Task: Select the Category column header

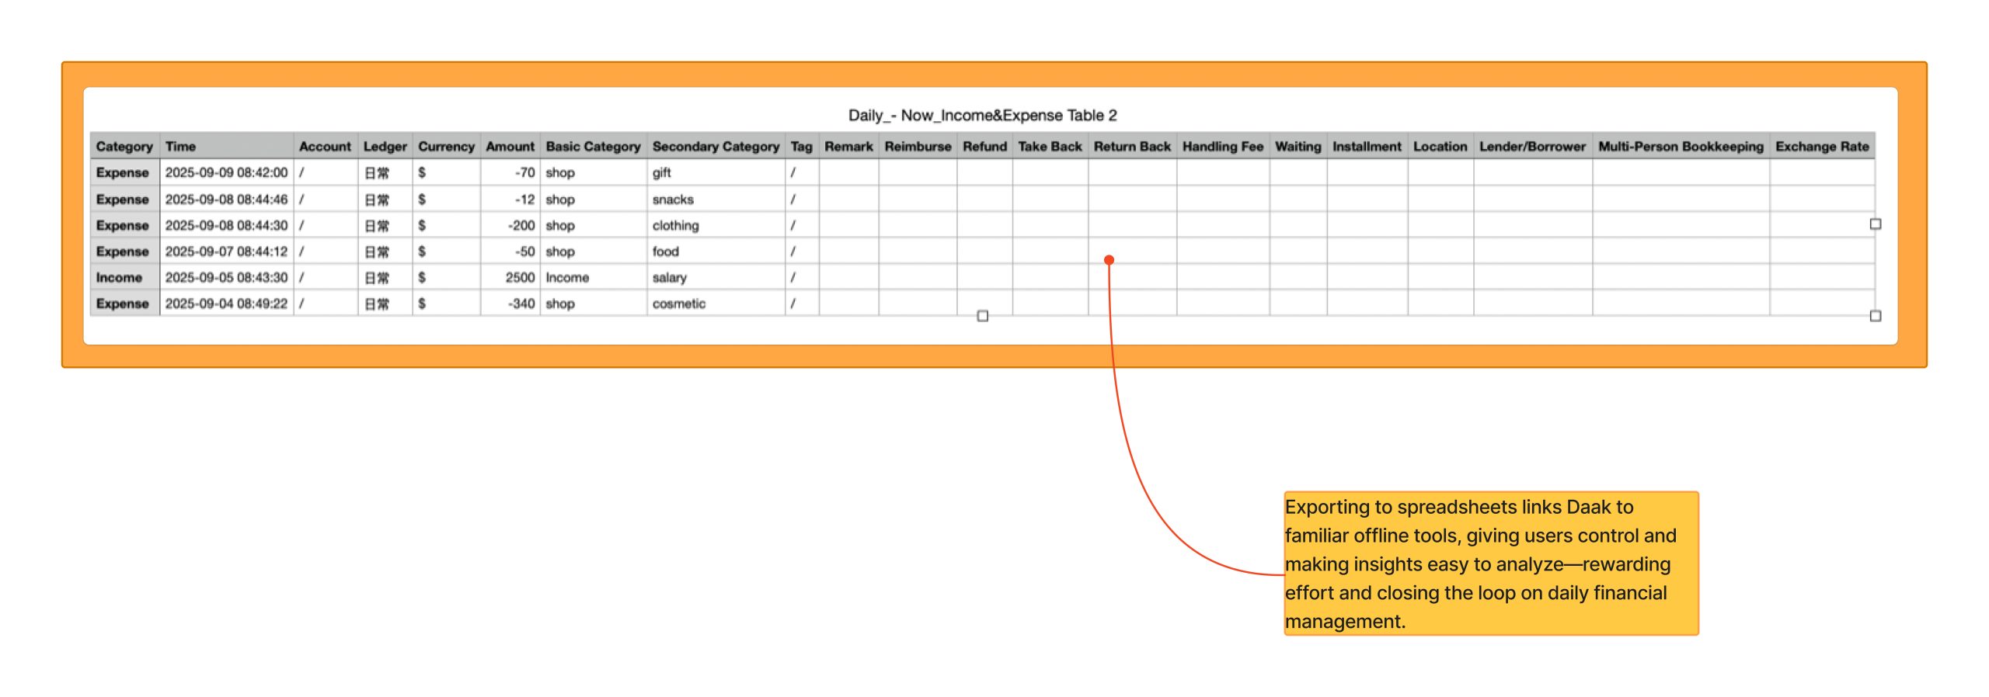Action: pyautogui.click(x=124, y=146)
